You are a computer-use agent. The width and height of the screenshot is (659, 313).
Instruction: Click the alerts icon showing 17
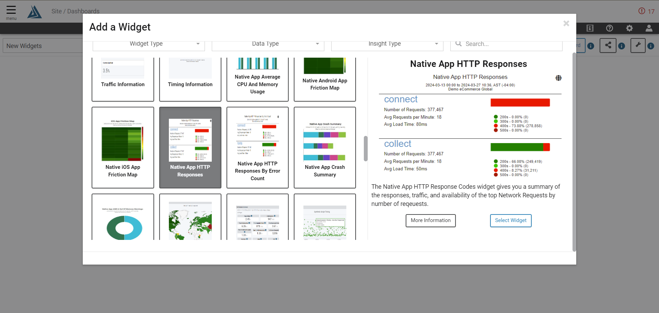(x=646, y=11)
